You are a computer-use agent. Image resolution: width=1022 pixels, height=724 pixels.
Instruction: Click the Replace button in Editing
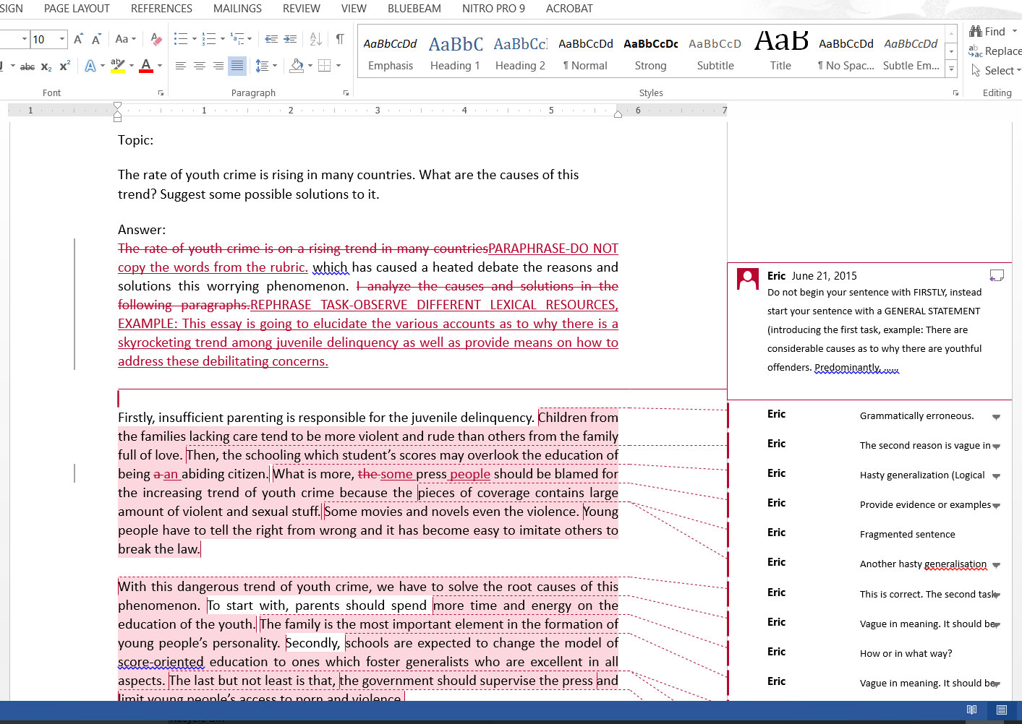click(995, 51)
